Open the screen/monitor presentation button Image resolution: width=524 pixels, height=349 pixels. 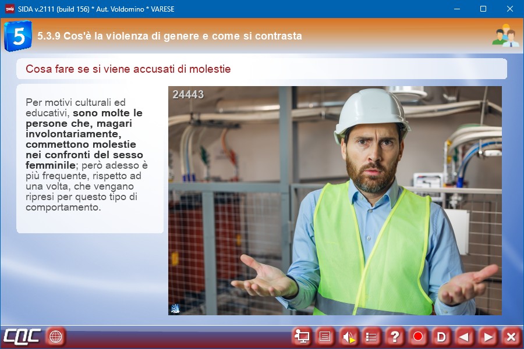click(x=302, y=336)
